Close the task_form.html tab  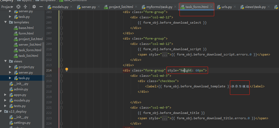pyautogui.click(x=211, y=7)
